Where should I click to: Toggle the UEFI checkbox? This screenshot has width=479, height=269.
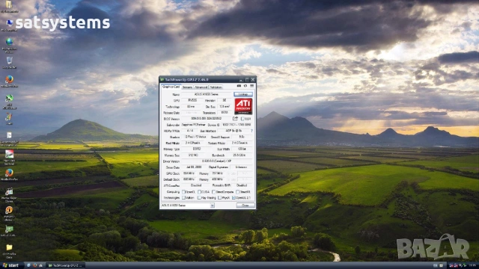tap(242, 119)
